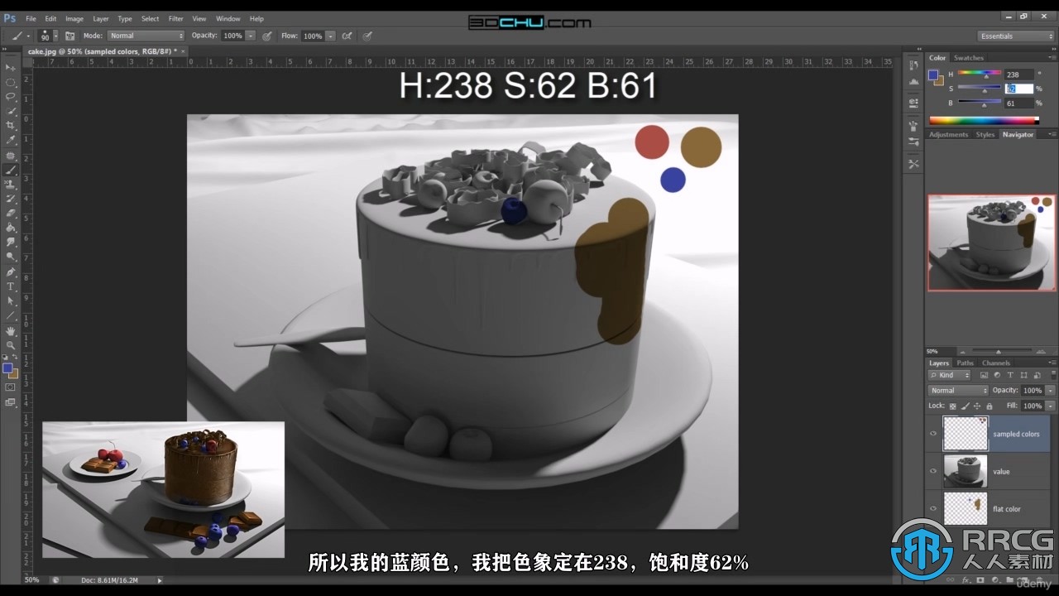
Task: Open the Brush Preset picker arrow
Action: pyautogui.click(x=55, y=36)
